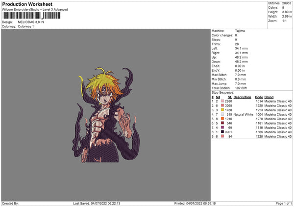Click the Colors value 8
Screen dimensions: 294x207
click(x=283, y=8)
